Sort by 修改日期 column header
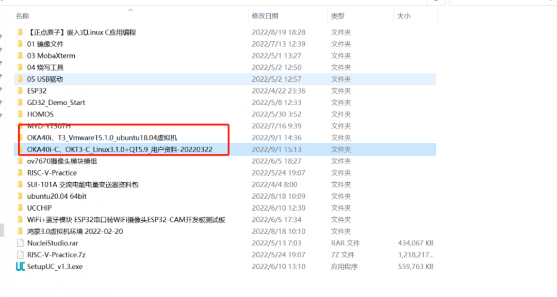 pos(265,16)
